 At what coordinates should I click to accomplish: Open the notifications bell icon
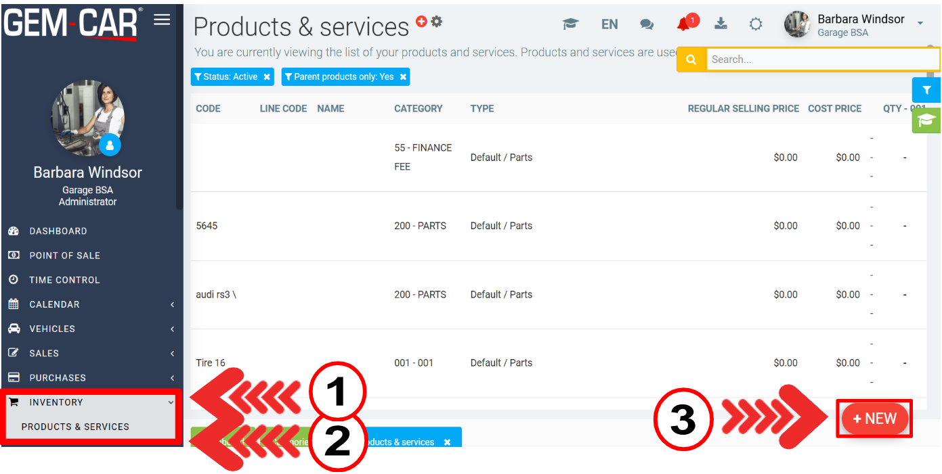pos(684,24)
